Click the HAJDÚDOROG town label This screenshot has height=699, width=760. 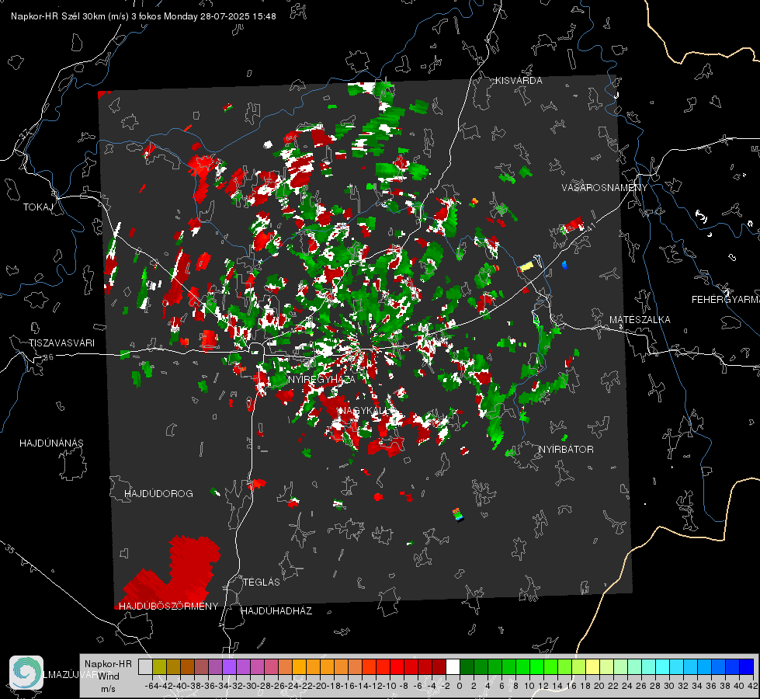158,494
